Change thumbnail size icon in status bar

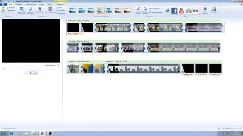point(219,128)
